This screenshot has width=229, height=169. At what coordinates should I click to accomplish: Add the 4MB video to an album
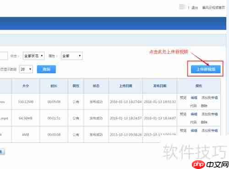(210, 131)
